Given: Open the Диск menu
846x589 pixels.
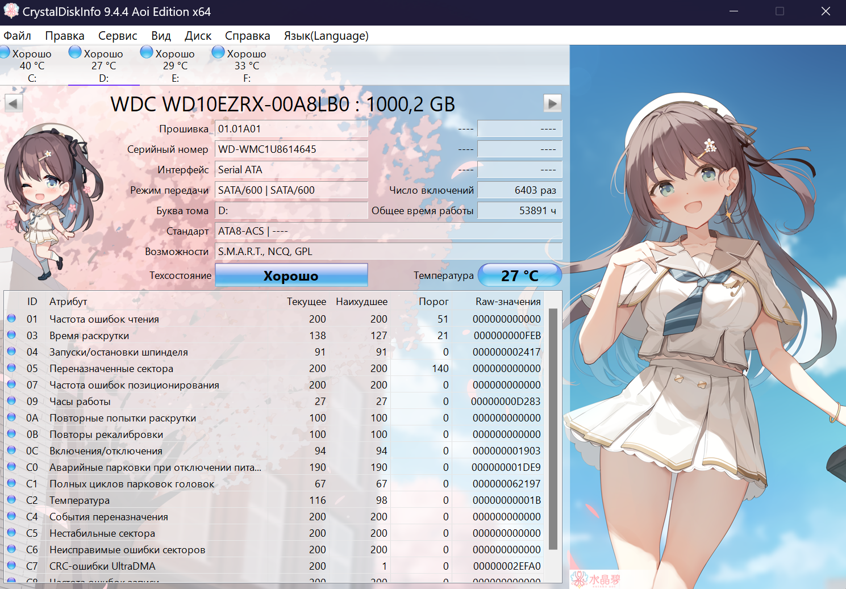Looking at the screenshot, I should (x=198, y=36).
